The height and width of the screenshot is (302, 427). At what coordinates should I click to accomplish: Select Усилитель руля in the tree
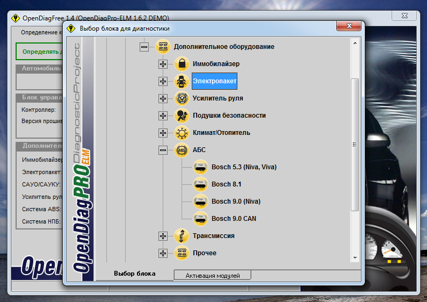(x=218, y=98)
